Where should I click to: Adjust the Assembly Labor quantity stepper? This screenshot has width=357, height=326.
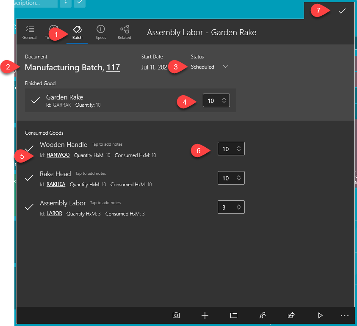(x=239, y=207)
